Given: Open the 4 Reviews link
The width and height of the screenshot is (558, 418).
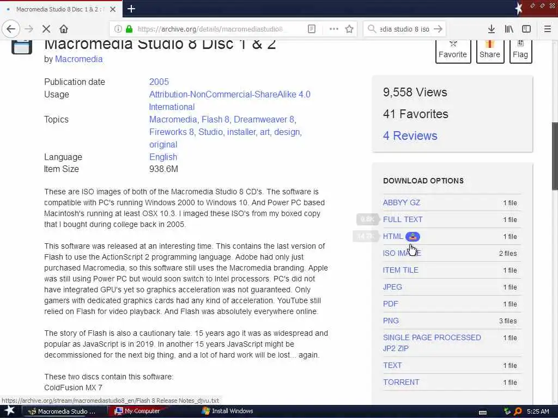Looking at the screenshot, I should click(x=410, y=136).
